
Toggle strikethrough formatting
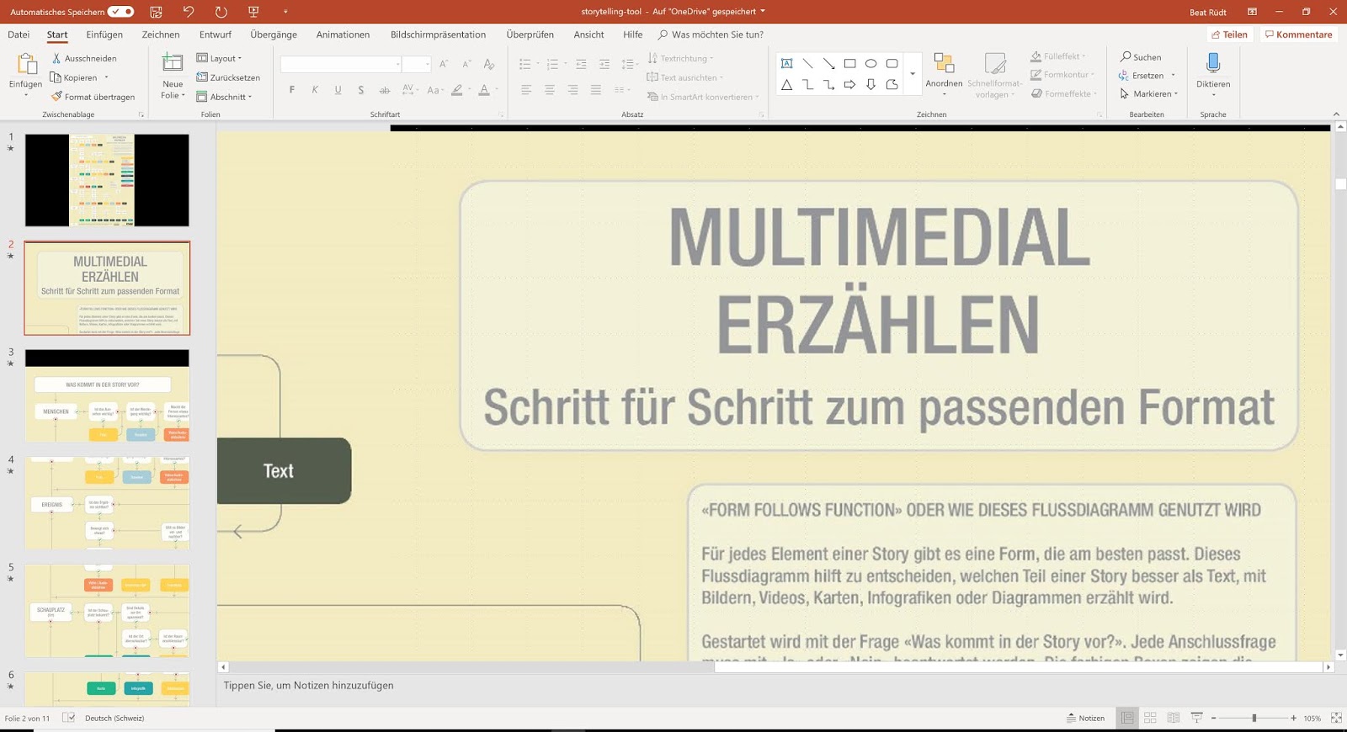[384, 90]
